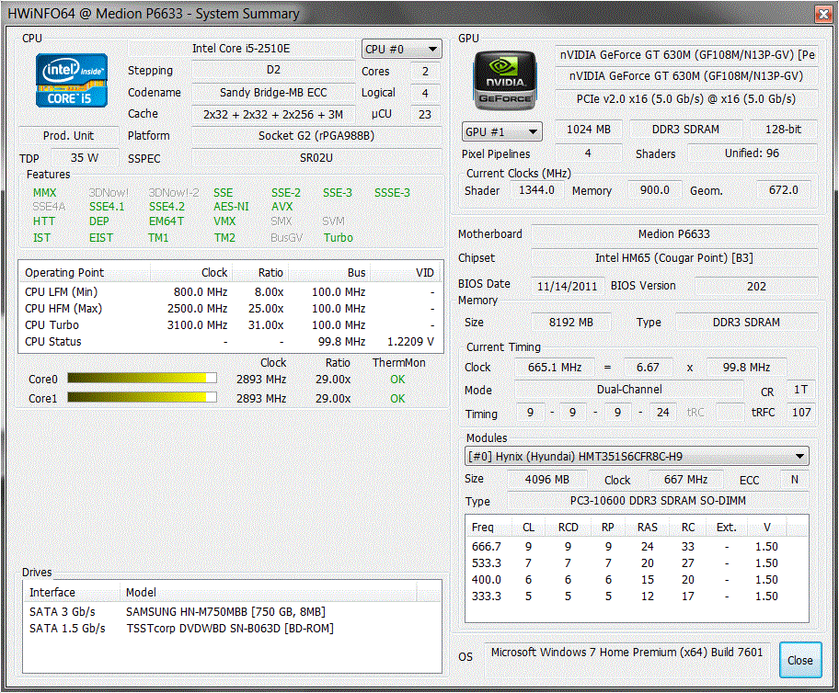The height and width of the screenshot is (693, 839).
Task: Click the Core0 usage bar
Action: click(142, 379)
